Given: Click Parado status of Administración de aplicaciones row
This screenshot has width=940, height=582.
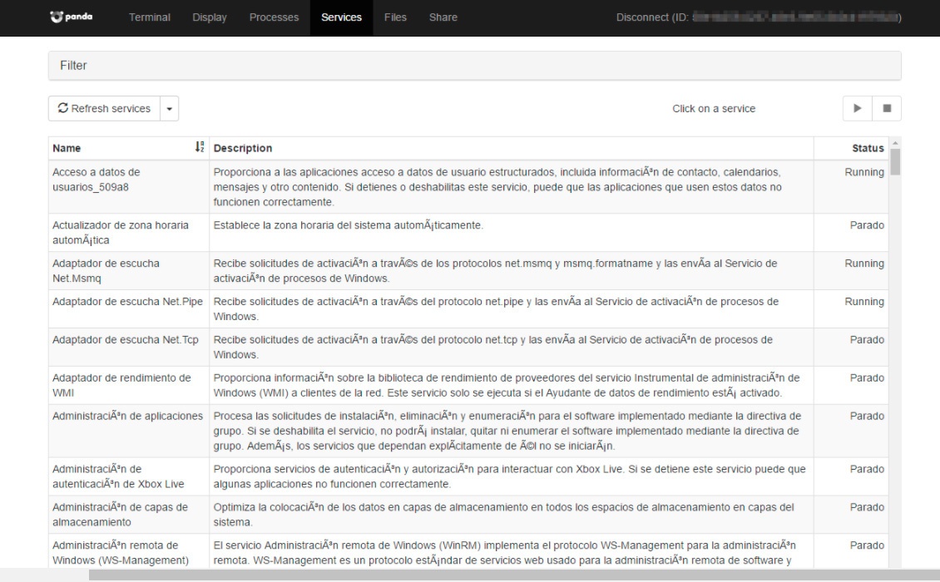Looking at the screenshot, I should 867,416.
